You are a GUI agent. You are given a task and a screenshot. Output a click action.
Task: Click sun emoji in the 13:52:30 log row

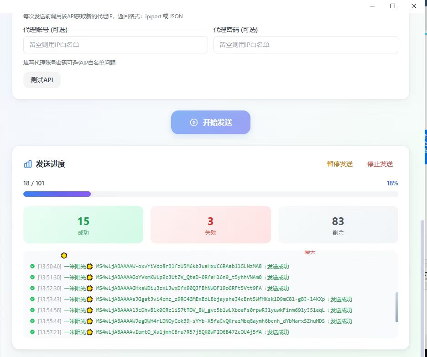click(89, 289)
